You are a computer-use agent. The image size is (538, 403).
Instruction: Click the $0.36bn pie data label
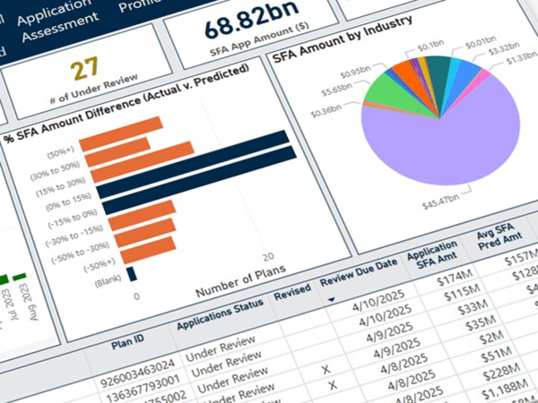(326, 111)
